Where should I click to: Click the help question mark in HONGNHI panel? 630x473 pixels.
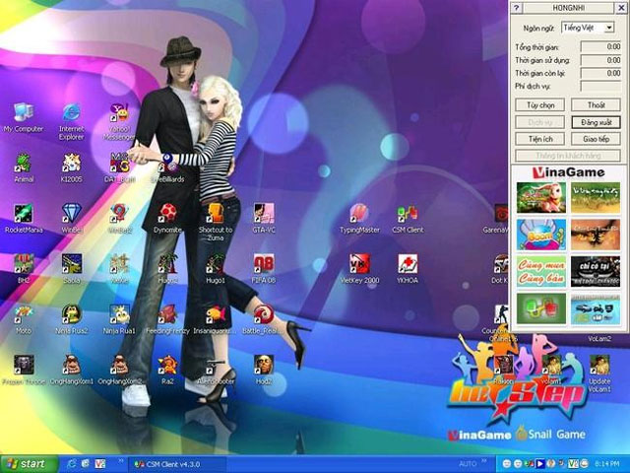[x=517, y=8]
